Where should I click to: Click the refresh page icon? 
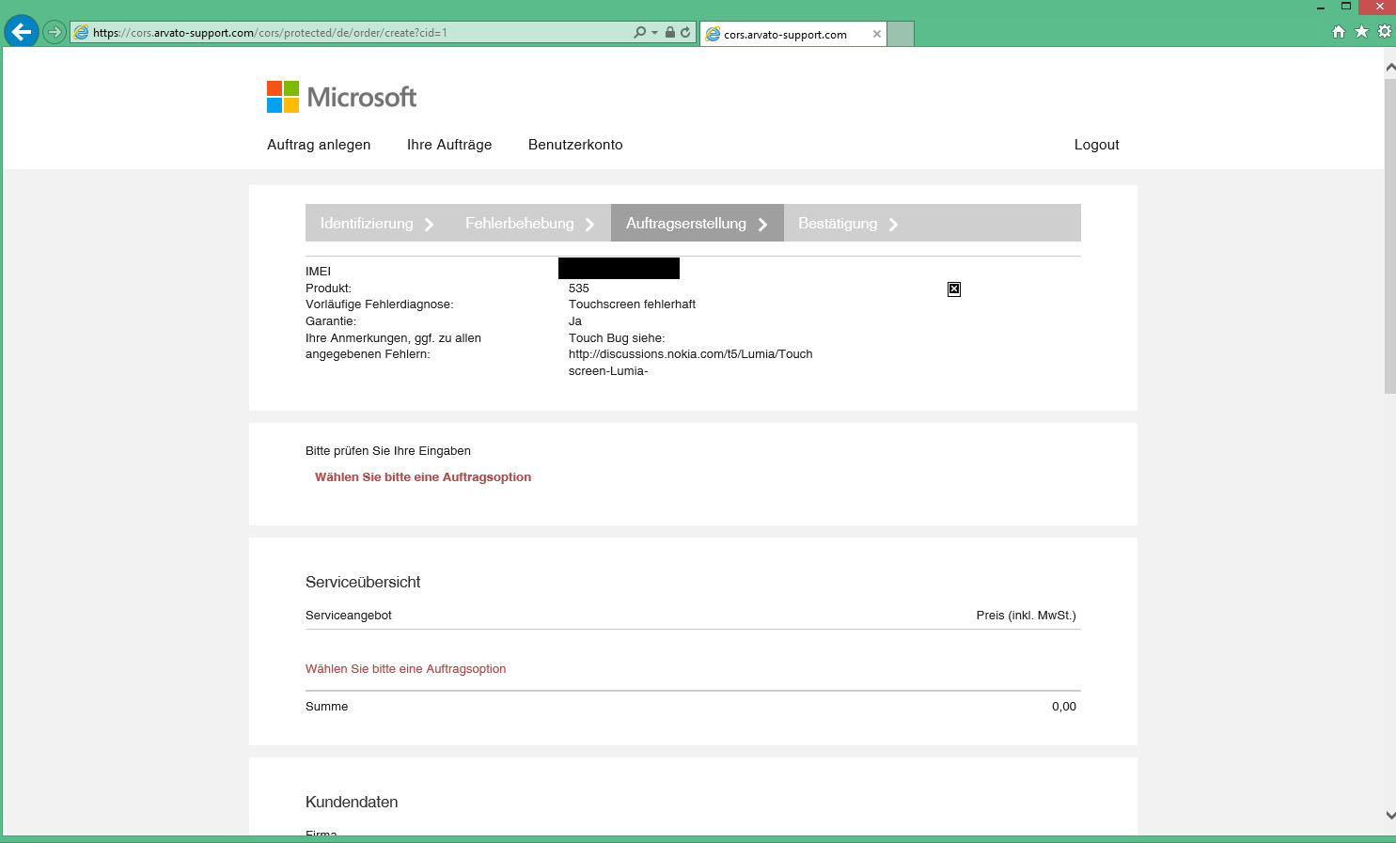click(685, 32)
